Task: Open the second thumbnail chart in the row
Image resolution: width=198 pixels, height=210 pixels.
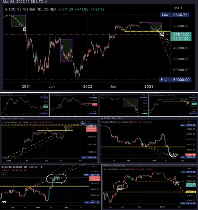Action: [74, 105]
